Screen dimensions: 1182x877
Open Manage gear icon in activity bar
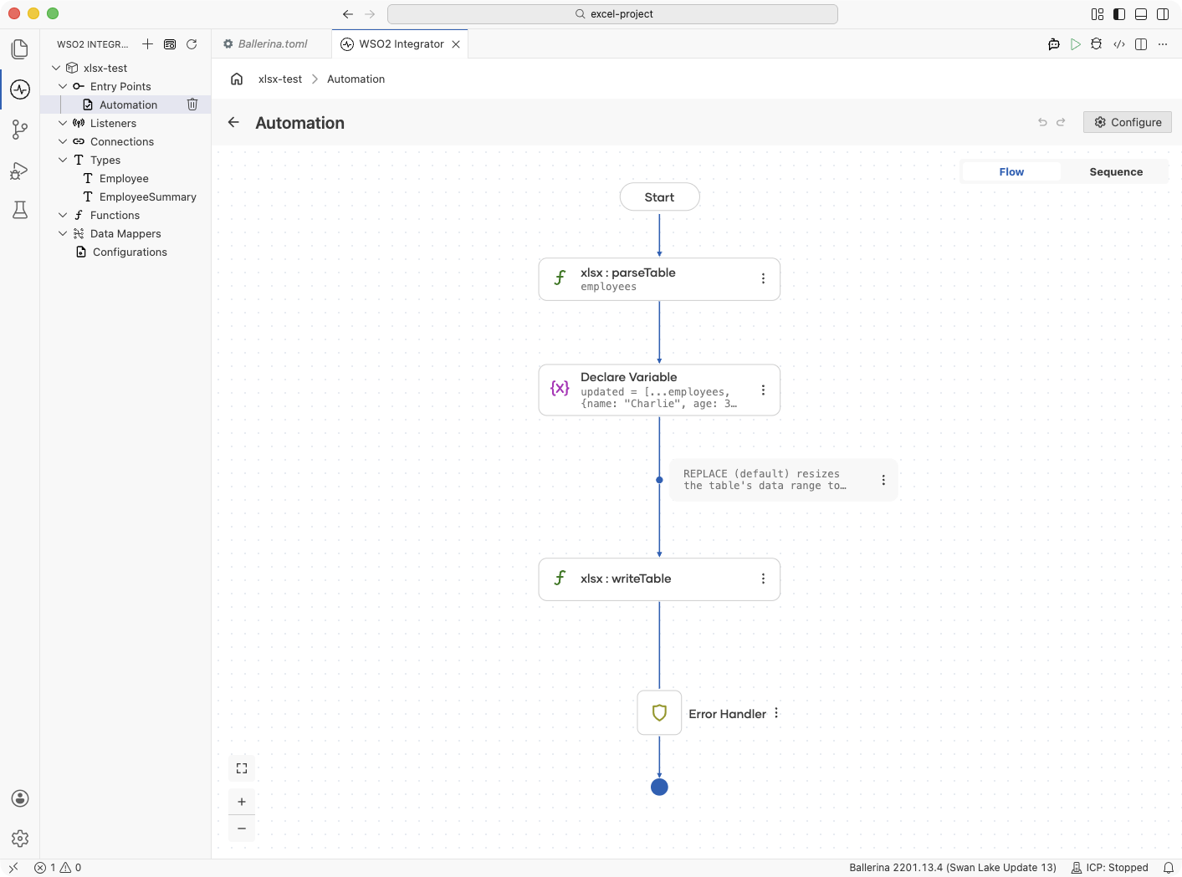click(20, 839)
